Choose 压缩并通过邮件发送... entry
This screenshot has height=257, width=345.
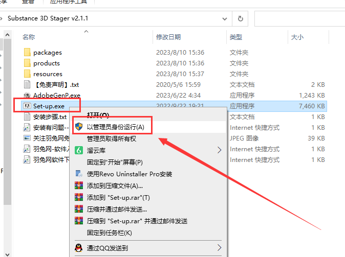point(117,209)
